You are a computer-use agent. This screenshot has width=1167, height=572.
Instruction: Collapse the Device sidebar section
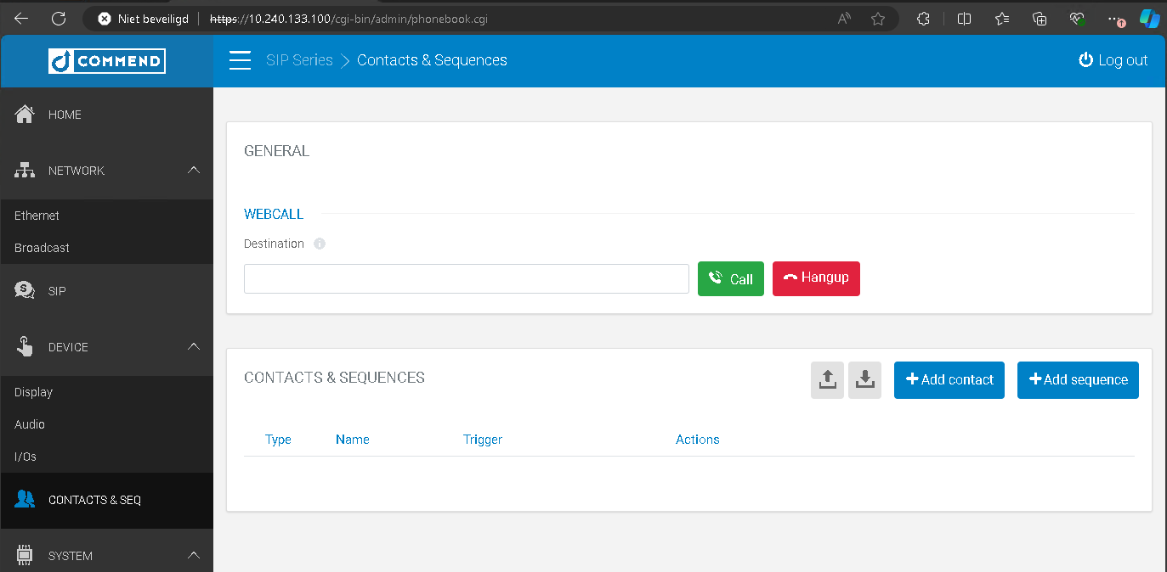(193, 347)
